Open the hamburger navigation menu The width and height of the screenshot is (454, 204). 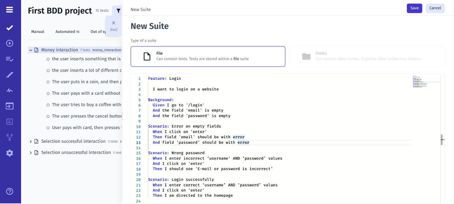9,9
